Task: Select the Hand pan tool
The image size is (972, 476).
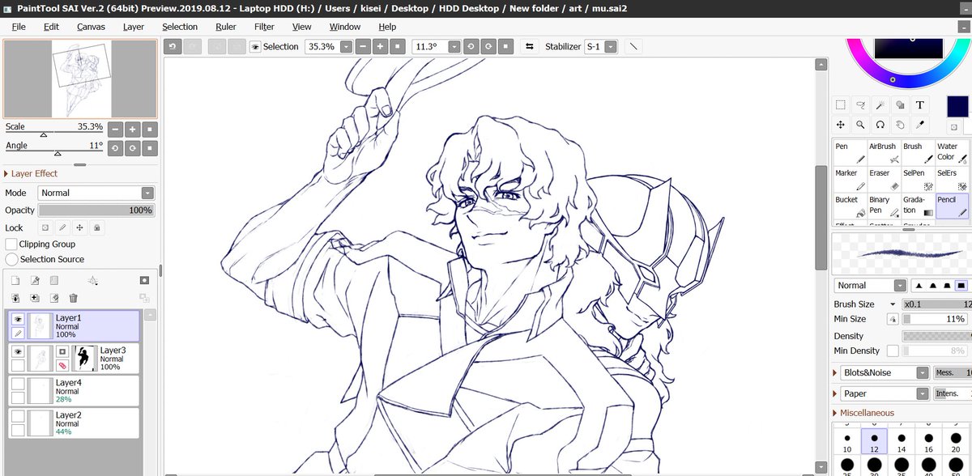Action: (x=900, y=125)
